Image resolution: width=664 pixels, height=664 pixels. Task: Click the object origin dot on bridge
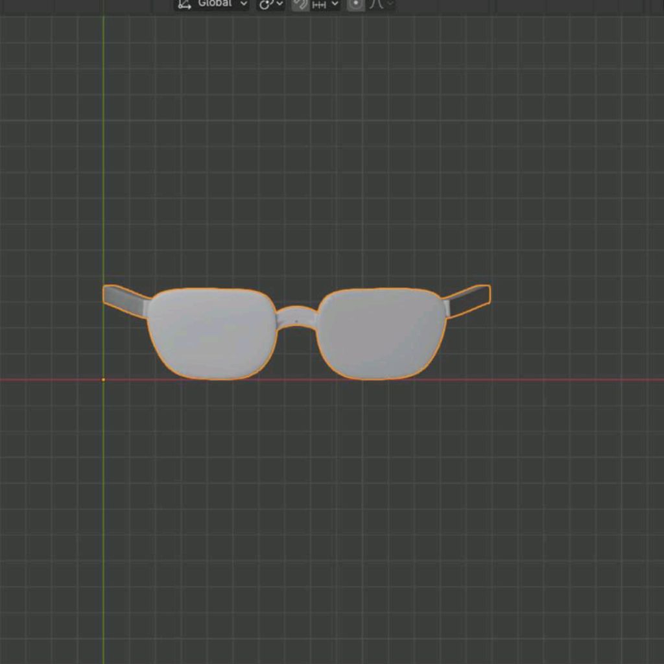(x=296, y=321)
